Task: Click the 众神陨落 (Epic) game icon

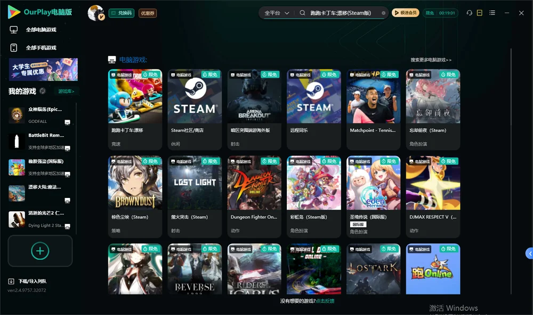Action: [17, 115]
